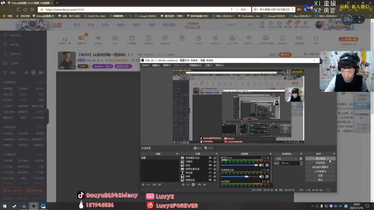
Task: Open OBS settings button in Controls
Action: (x=320, y=176)
